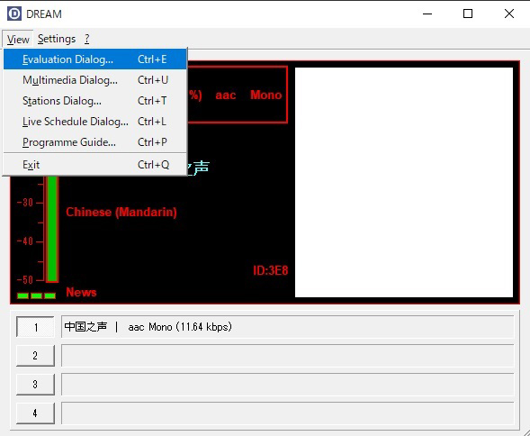Click the green status LED indicators
Screen dimensions: 530x436
pyautogui.click(x=37, y=295)
